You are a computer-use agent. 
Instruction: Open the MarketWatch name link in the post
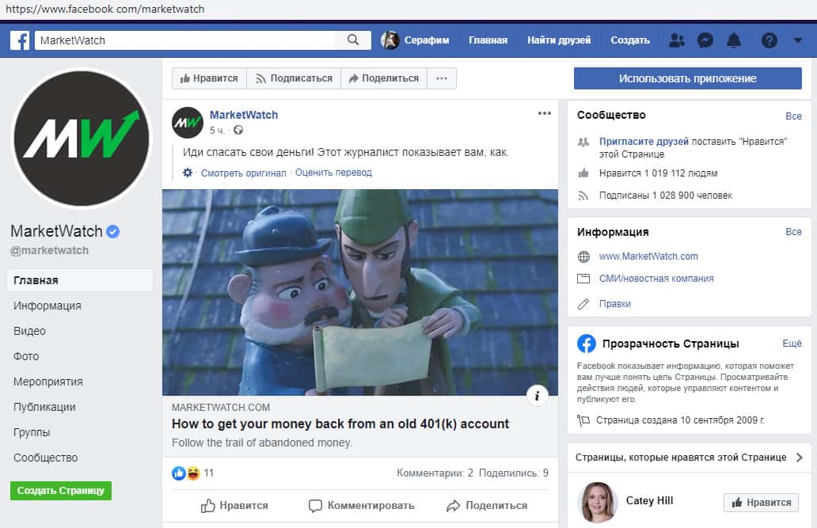coord(244,115)
